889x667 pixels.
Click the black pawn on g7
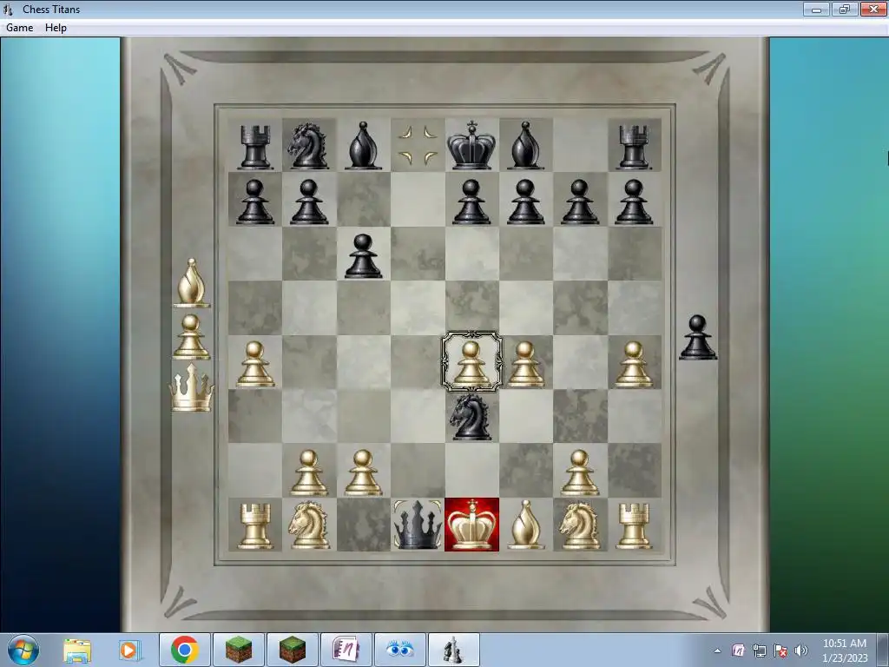(579, 201)
